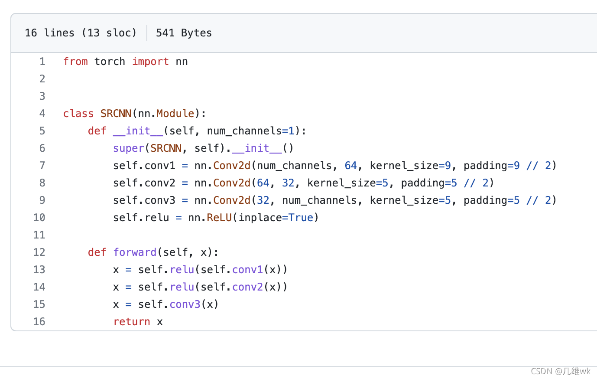Image resolution: width=597 pixels, height=379 pixels.
Task: Click line number 6
Action: [x=42, y=148]
